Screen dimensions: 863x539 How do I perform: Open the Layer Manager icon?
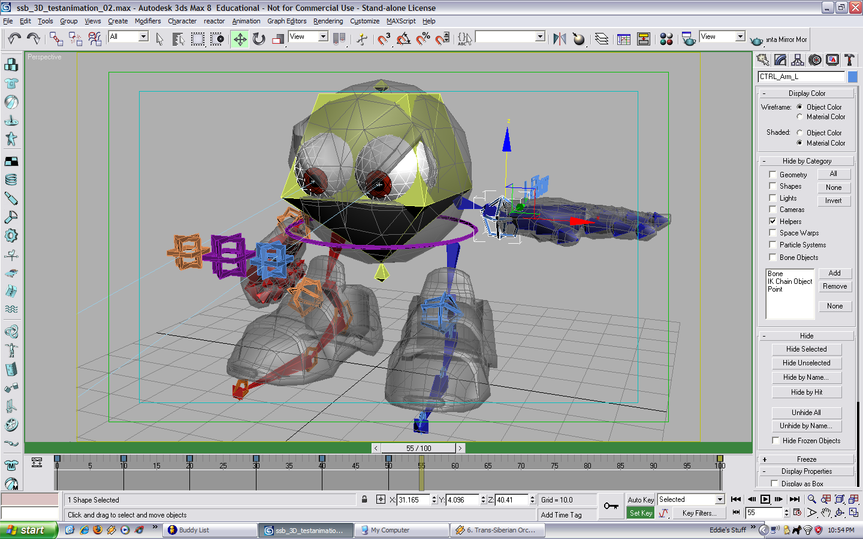coord(602,40)
